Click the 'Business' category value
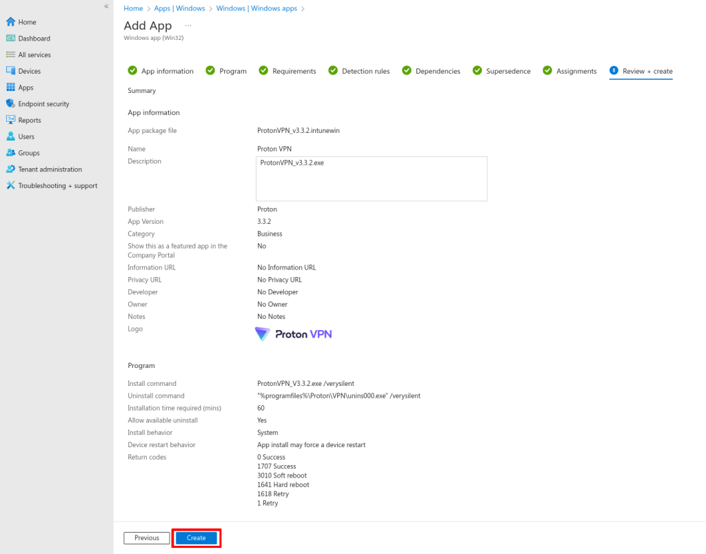The height and width of the screenshot is (554, 706). (x=270, y=234)
